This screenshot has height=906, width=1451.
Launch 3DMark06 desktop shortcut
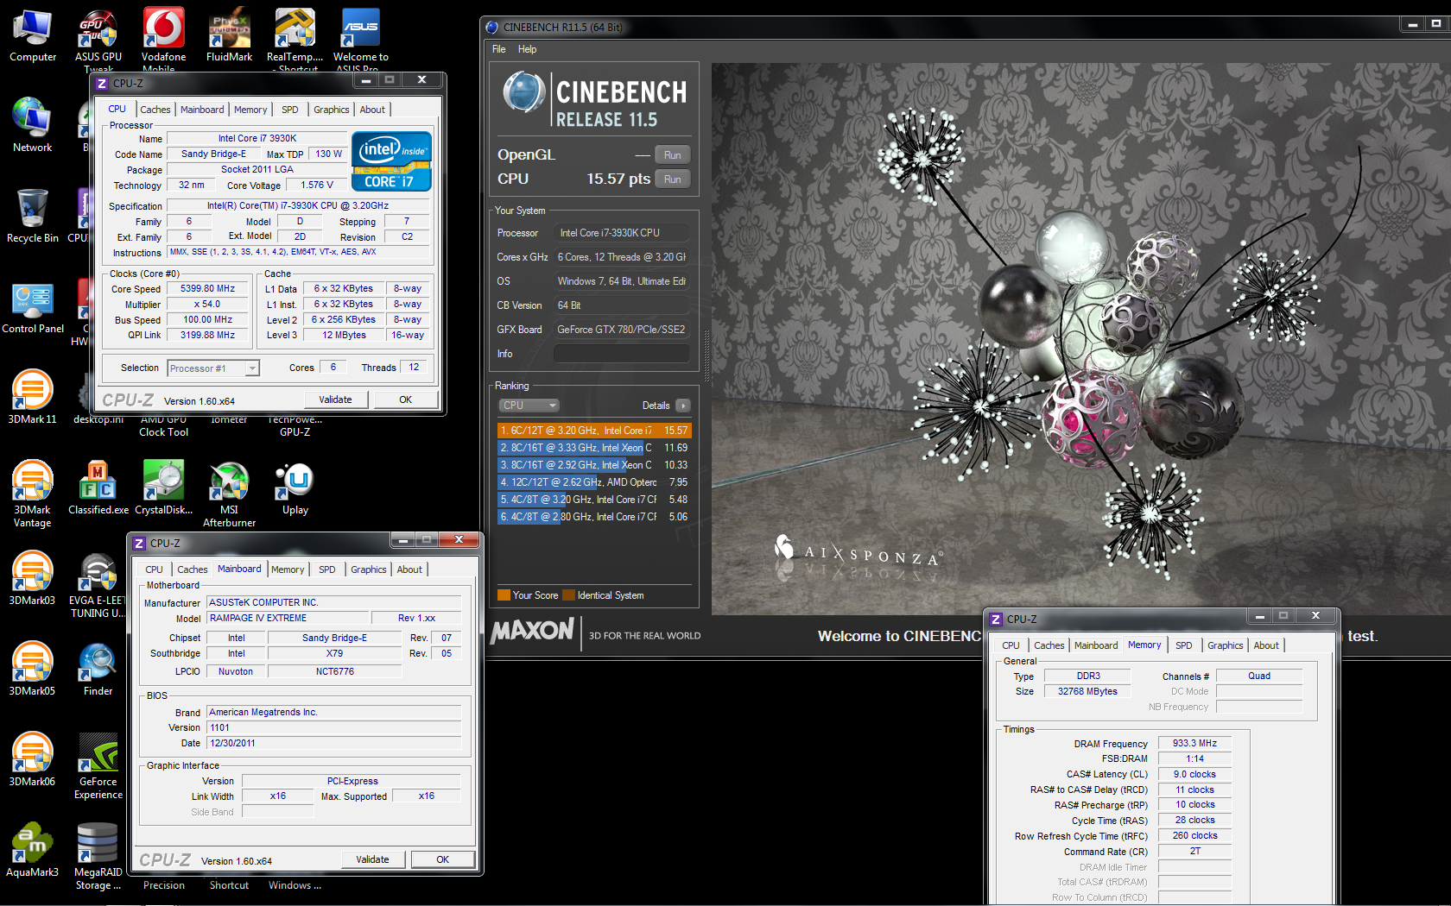[33, 760]
